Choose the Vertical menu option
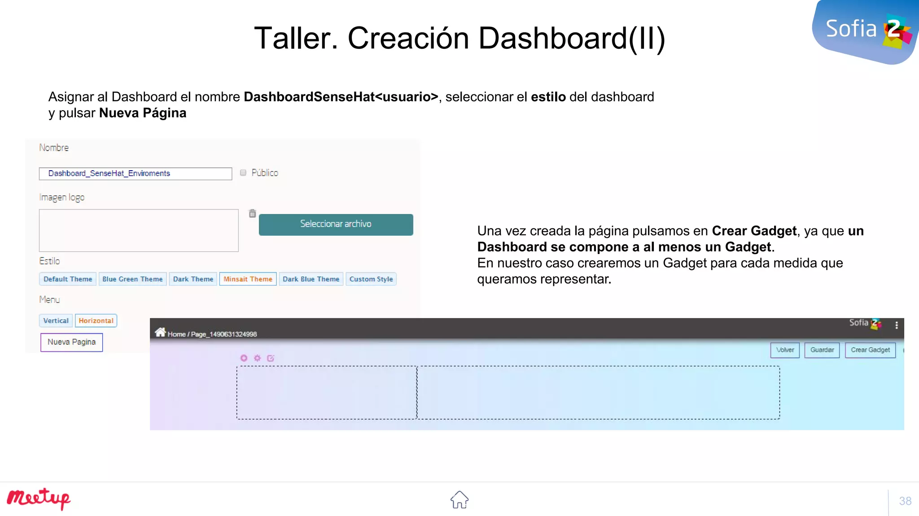Viewport: 919px width, 516px height. [56, 321]
